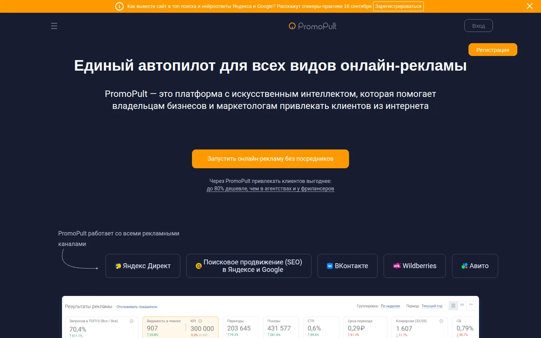The height and width of the screenshot is (338, 541).
Task: Click the orange Регистрация button
Action: coord(493,50)
